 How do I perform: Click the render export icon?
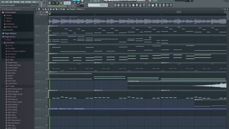156,5
